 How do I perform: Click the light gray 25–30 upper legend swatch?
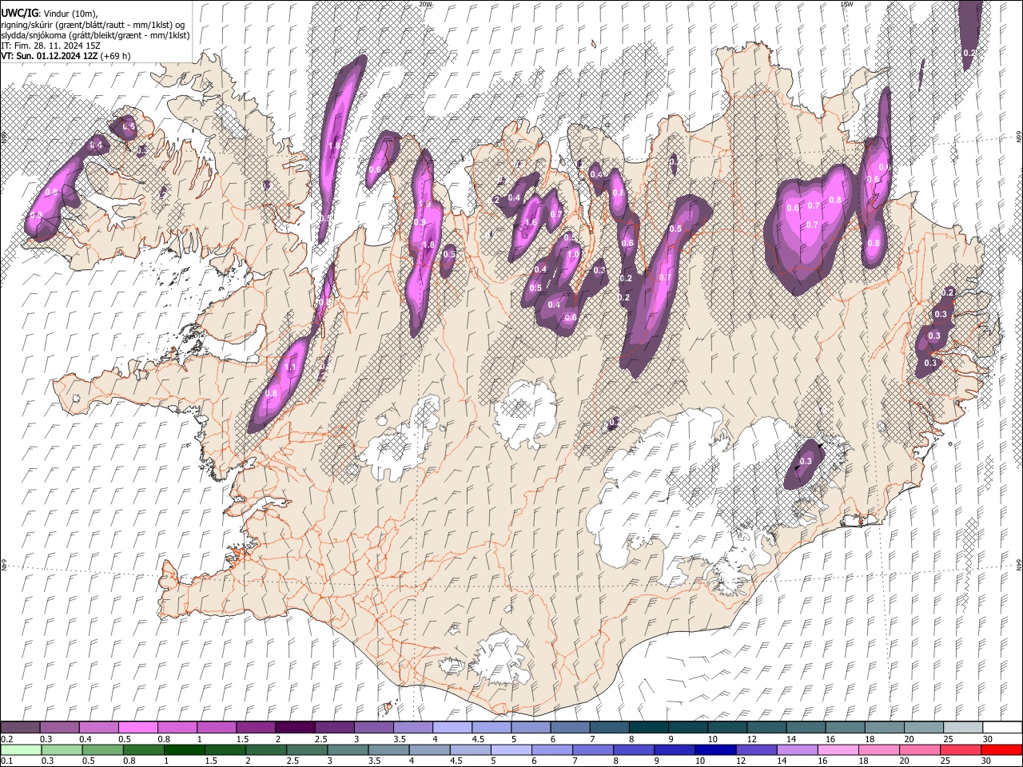click(x=962, y=727)
